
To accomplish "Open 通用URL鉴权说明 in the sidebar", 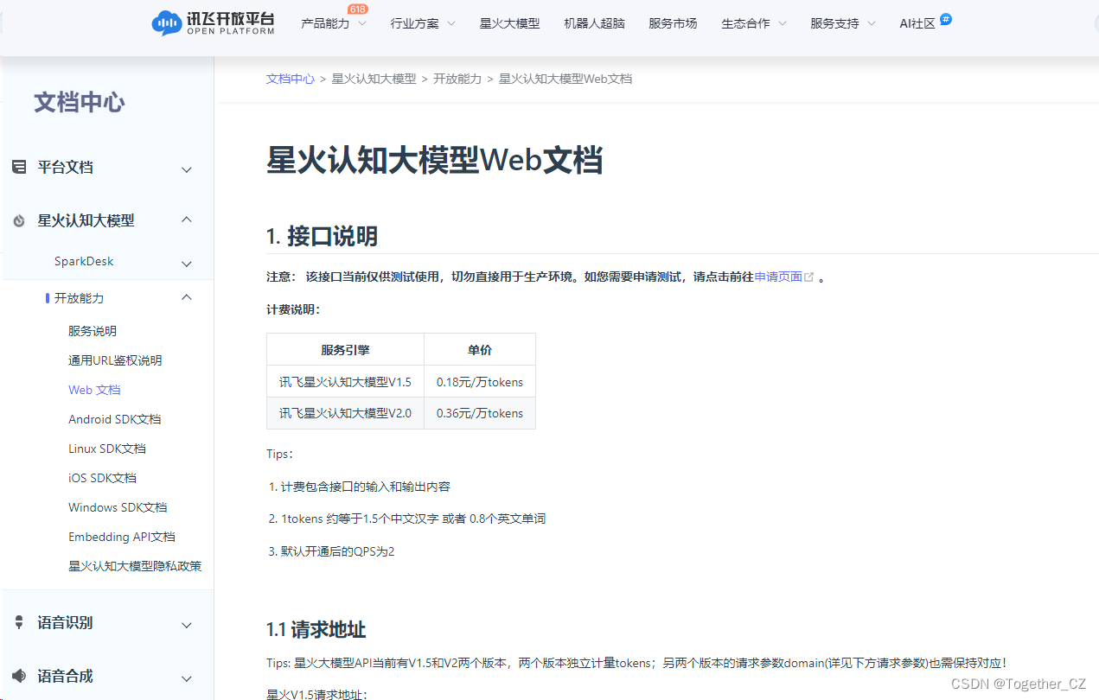I will click(115, 360).
